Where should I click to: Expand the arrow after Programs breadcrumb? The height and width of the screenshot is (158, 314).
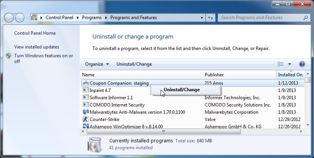(106, 18)
